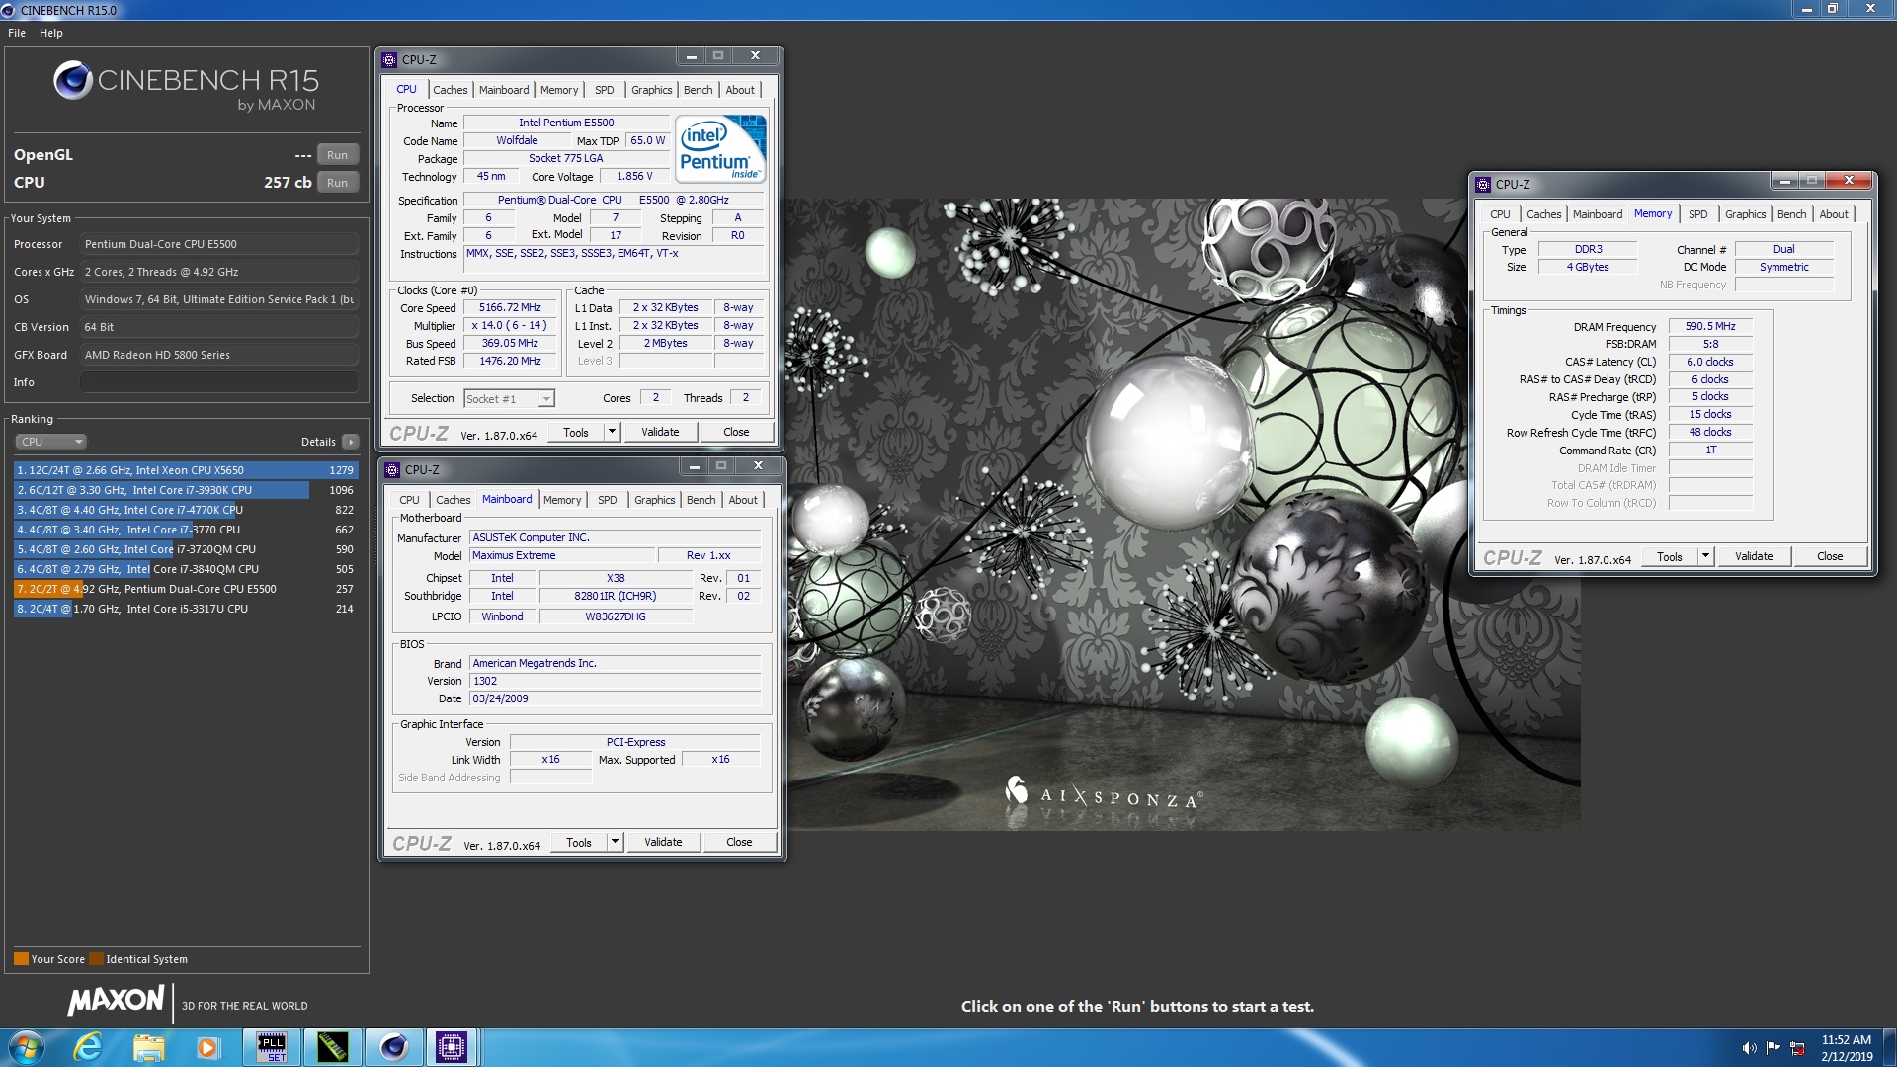Open Internet Explorer from the taskbar
1897x1067 pixels.
click(89, 1047)
